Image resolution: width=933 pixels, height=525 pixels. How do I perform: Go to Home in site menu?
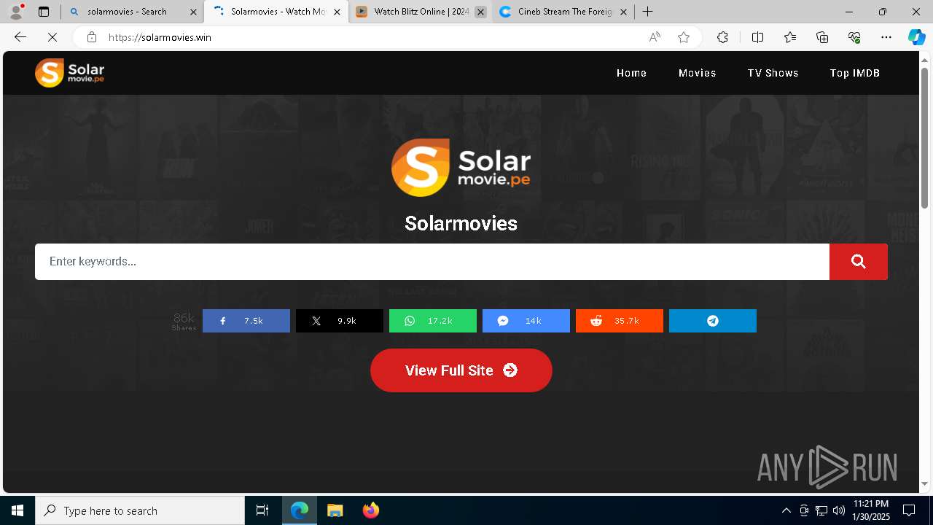click(631, 73)
